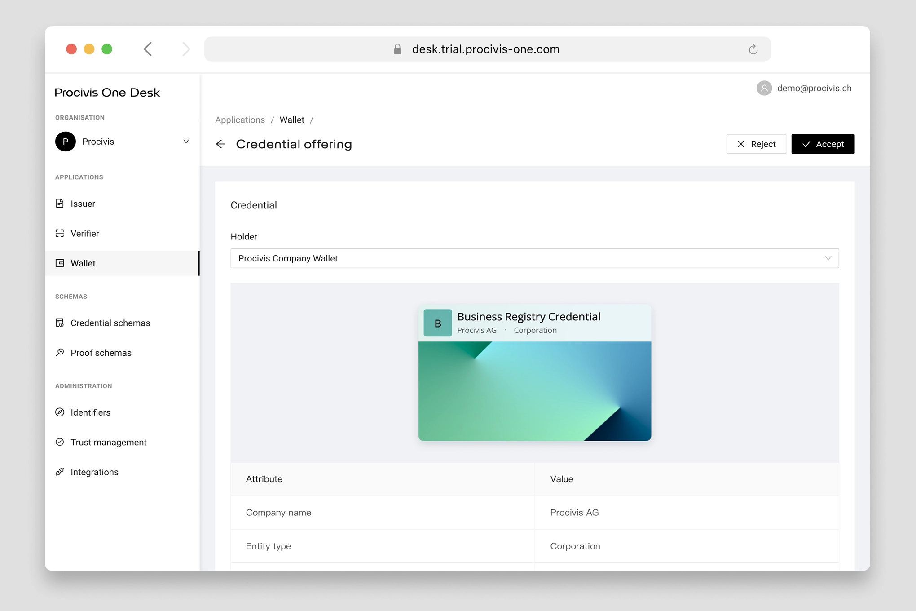
Task: Click the Proof schemas magnifier icon
Action: pyautogui.click(x=60, y=352)
